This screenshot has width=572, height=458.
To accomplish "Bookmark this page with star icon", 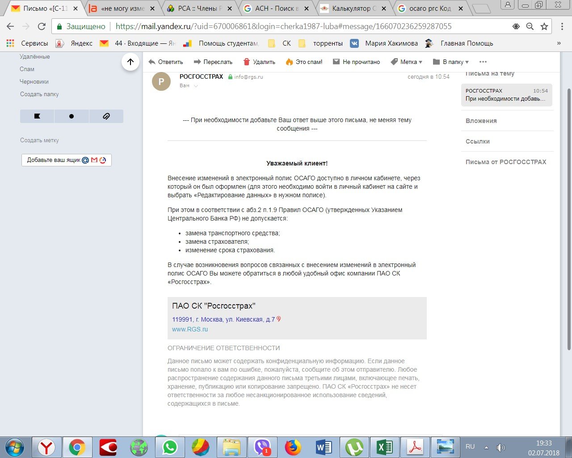I will [544, 26].
